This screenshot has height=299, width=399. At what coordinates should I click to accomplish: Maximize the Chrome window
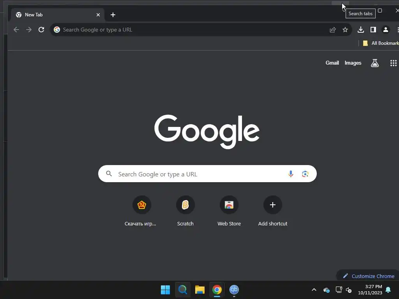click(380, 11)
